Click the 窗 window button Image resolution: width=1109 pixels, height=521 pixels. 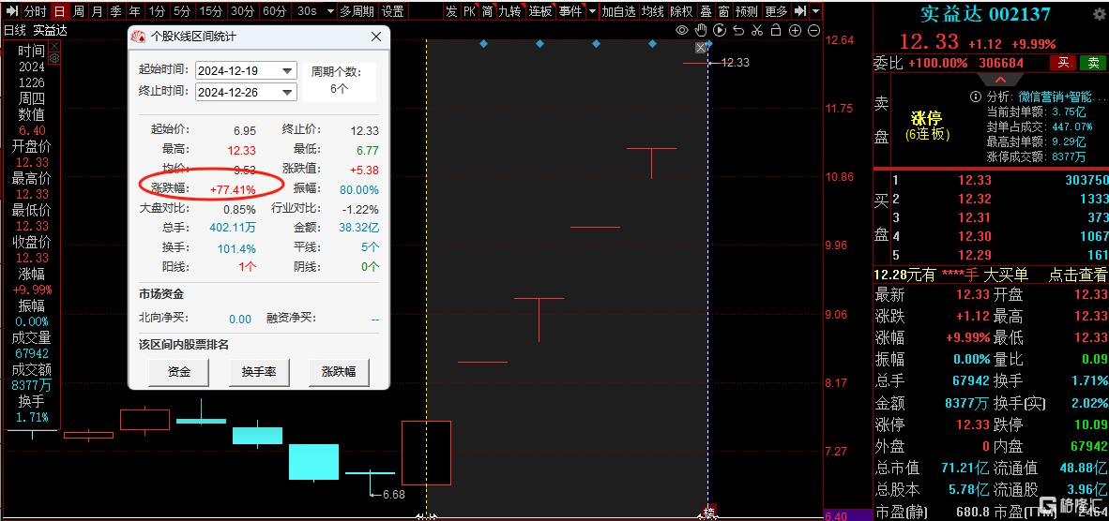click(723, 11)
